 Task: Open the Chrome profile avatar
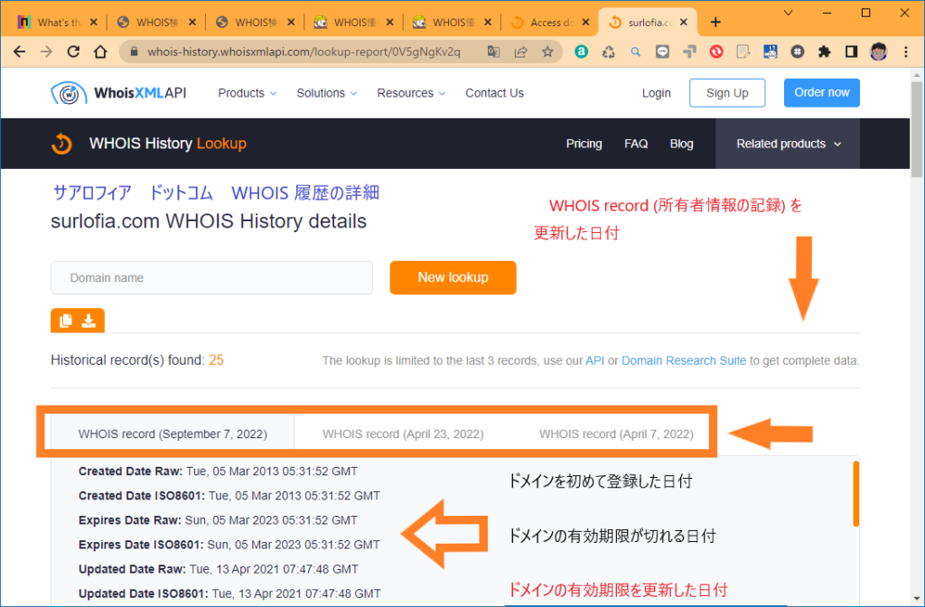point(877,51)
